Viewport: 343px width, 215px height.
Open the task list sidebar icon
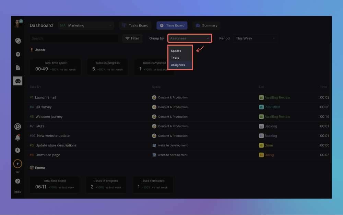click(18, 54)
